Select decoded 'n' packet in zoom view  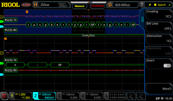[15, 65]
